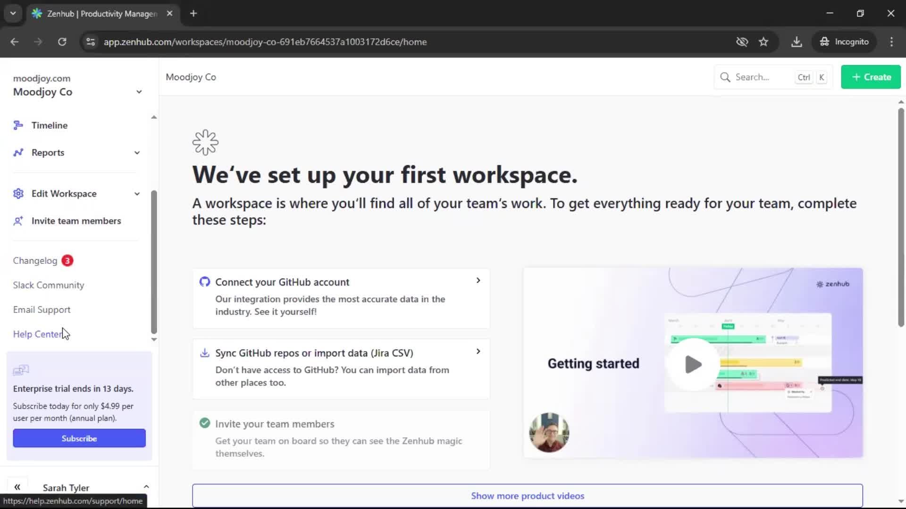The height and width of the screenshot is (509, 906).
Task: Click Show more product videos
Action: coord(527,496)
